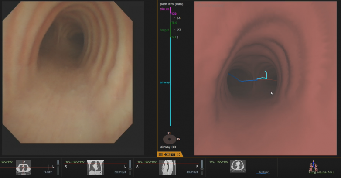The image size is (341, 178).
Task: Click the import view icon
Action: click(167, 154)
